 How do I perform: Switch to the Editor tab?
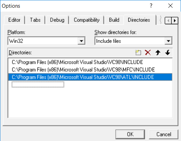click(x=14, y=20)
